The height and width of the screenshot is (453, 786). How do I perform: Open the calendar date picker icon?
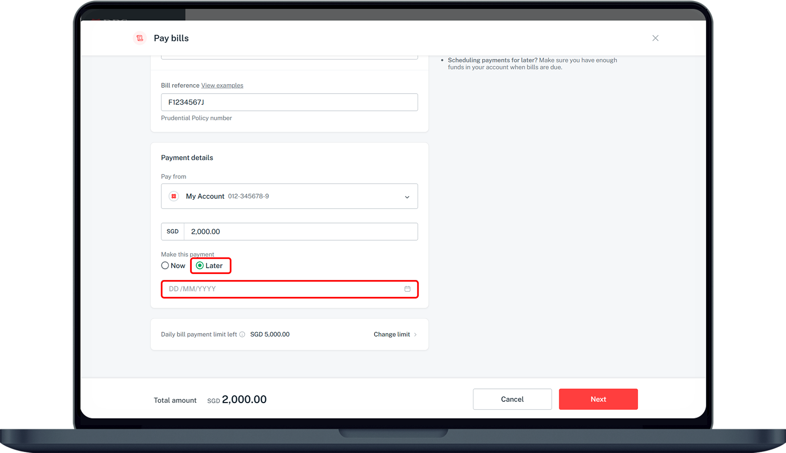click(x=408, y=289)
